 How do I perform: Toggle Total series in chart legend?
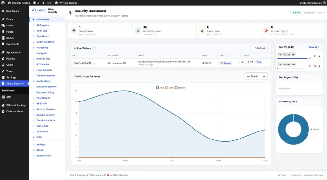tap(160, 88)
